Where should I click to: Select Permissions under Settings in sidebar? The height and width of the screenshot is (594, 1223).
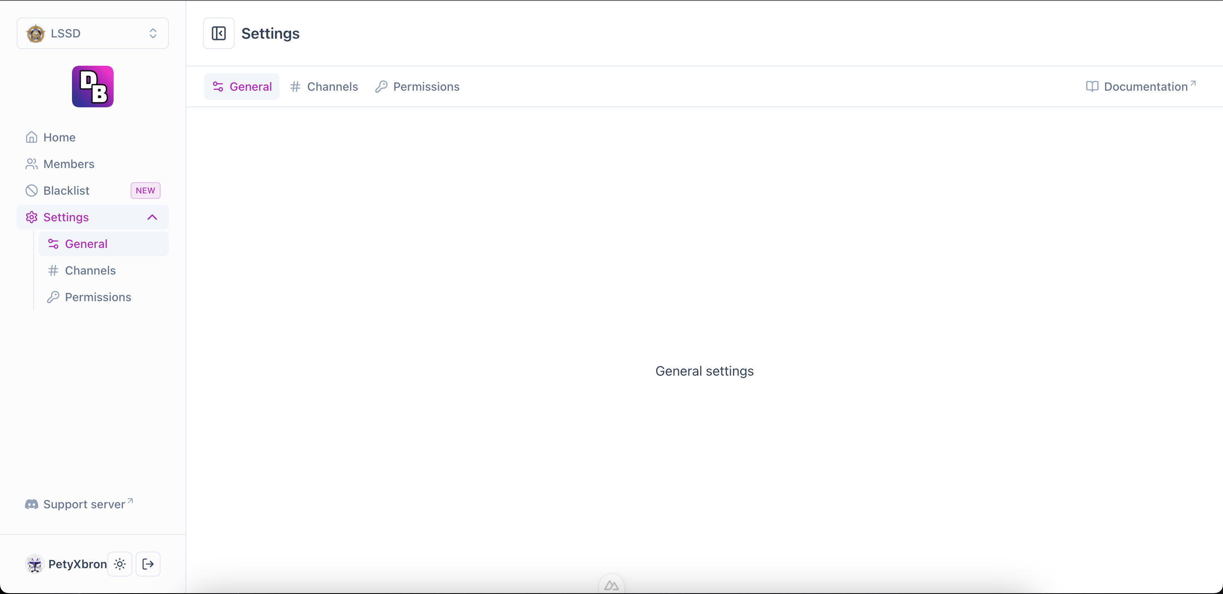[x=104, y=297]
